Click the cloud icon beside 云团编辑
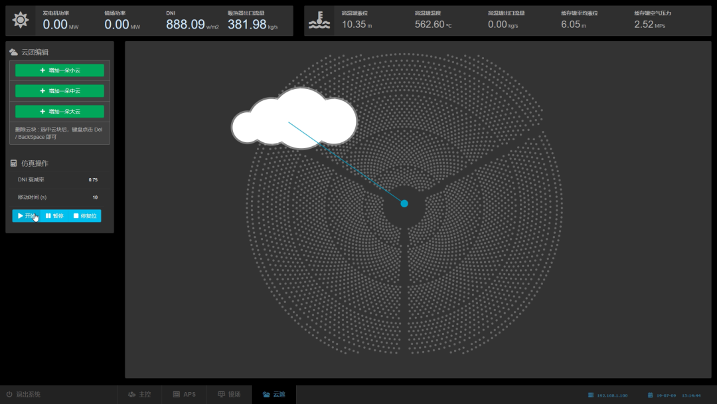The width and height of the screenshot is (717, 404). [13, 52]
